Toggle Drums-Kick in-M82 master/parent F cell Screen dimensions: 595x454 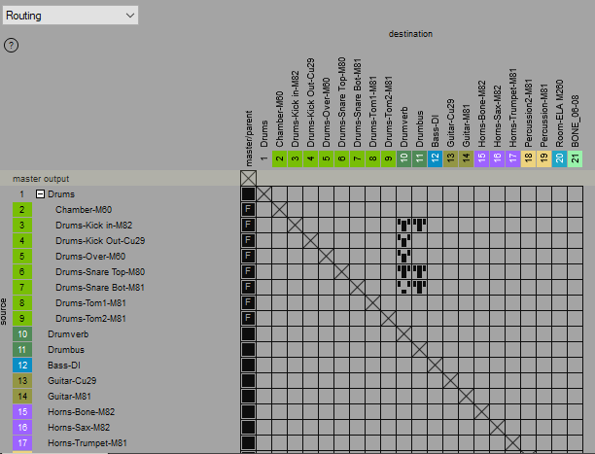tap(249, 226)
